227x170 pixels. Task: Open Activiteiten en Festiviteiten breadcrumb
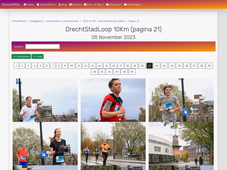point(63,21)
